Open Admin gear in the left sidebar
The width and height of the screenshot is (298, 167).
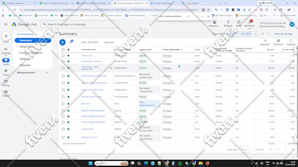click(x=6, y=92)
